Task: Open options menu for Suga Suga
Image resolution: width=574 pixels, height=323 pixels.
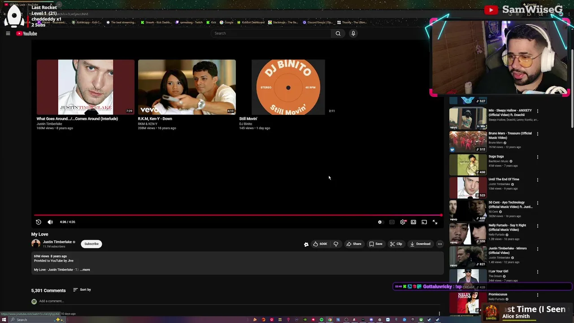Action: [538, 157]
